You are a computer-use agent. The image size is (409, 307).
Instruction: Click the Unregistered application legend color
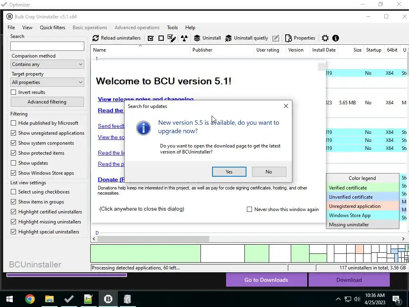click(x=363, y=206)
